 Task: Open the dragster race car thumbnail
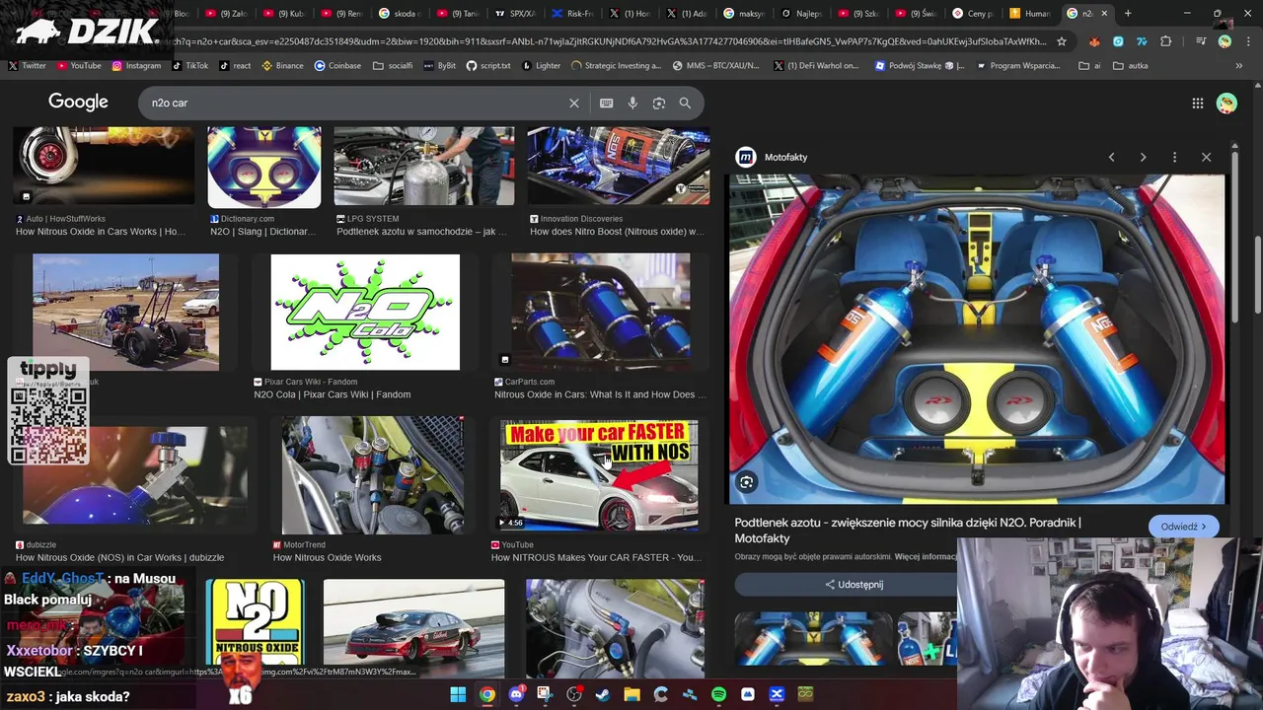(x=125, y=312)
